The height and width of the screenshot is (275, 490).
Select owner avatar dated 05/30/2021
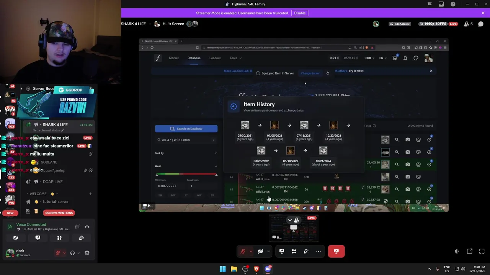pos(245,125)
